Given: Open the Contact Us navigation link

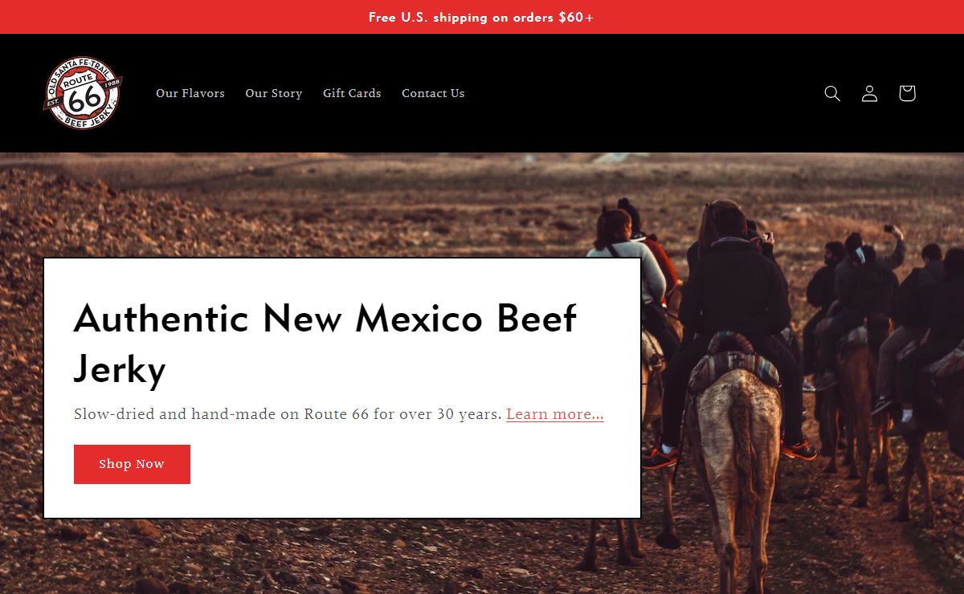Looking at the screenshot, I should (433, 93).
